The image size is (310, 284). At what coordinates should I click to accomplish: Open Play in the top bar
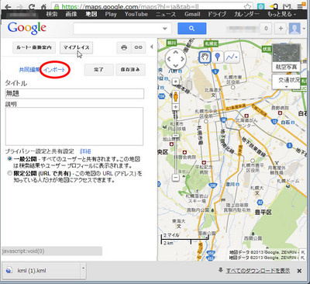pyautogui.click(x=111, y=14)
